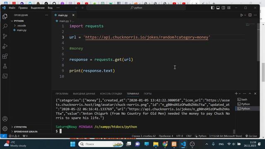Switch to the ПРОБЛЕМЫ panel tab
This screenshot has width=265, height=149.
[x=62, y=94]
